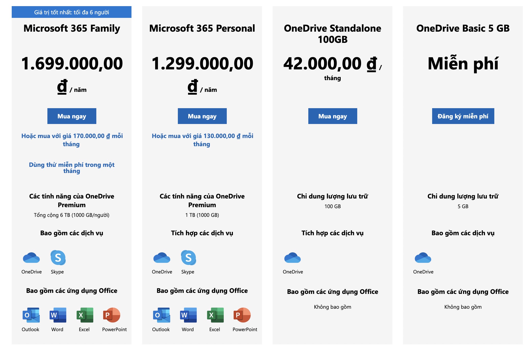531x349 pixels.
Task: Click the 1 TB (1000 GB) storage text
Action: 202,215
